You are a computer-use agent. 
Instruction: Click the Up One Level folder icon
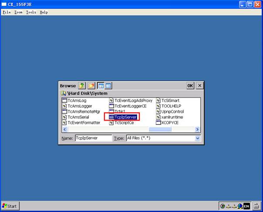click(82, 86)
